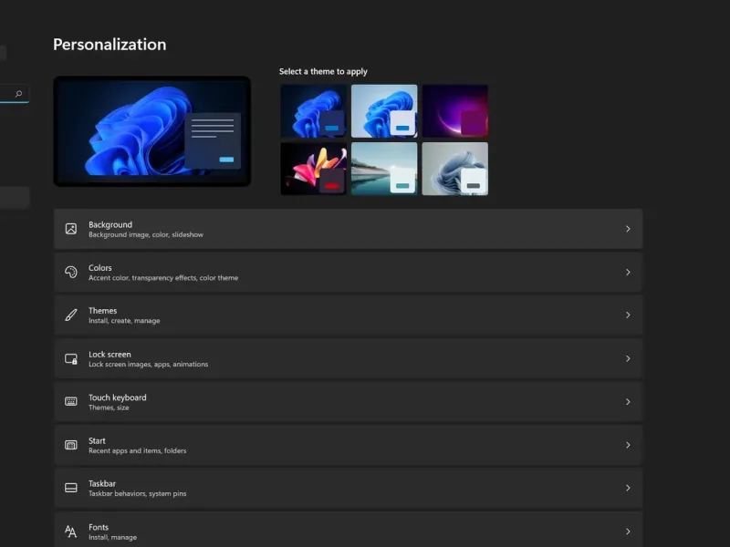Open Themes settings label

tap(103, 311)
